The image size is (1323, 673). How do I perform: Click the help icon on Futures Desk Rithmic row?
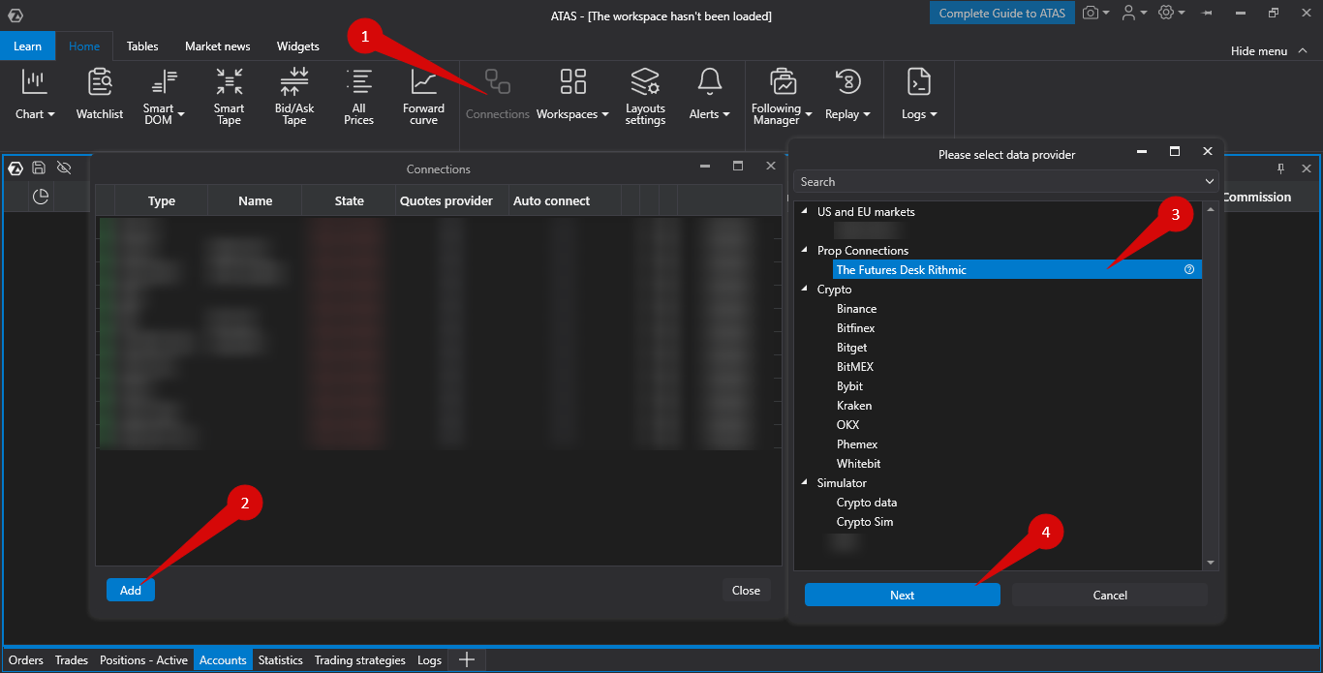(1189, 270)
